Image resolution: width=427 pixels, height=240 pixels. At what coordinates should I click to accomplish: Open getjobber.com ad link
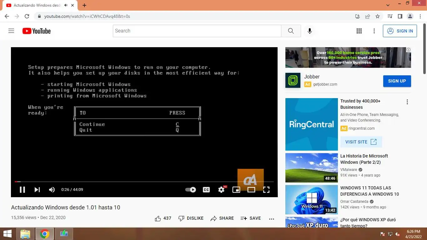pos(325,84)
